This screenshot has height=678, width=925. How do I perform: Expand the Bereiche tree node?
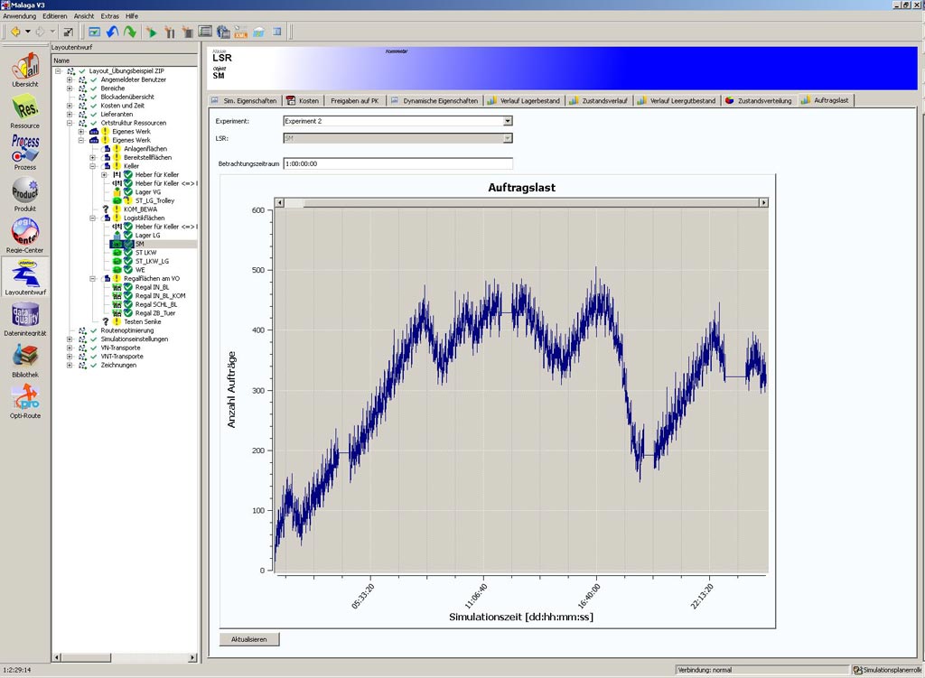(70, 88)
